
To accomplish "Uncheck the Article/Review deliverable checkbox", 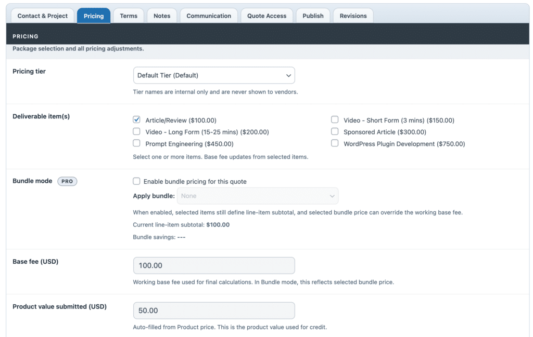I will tap(137, 120).
